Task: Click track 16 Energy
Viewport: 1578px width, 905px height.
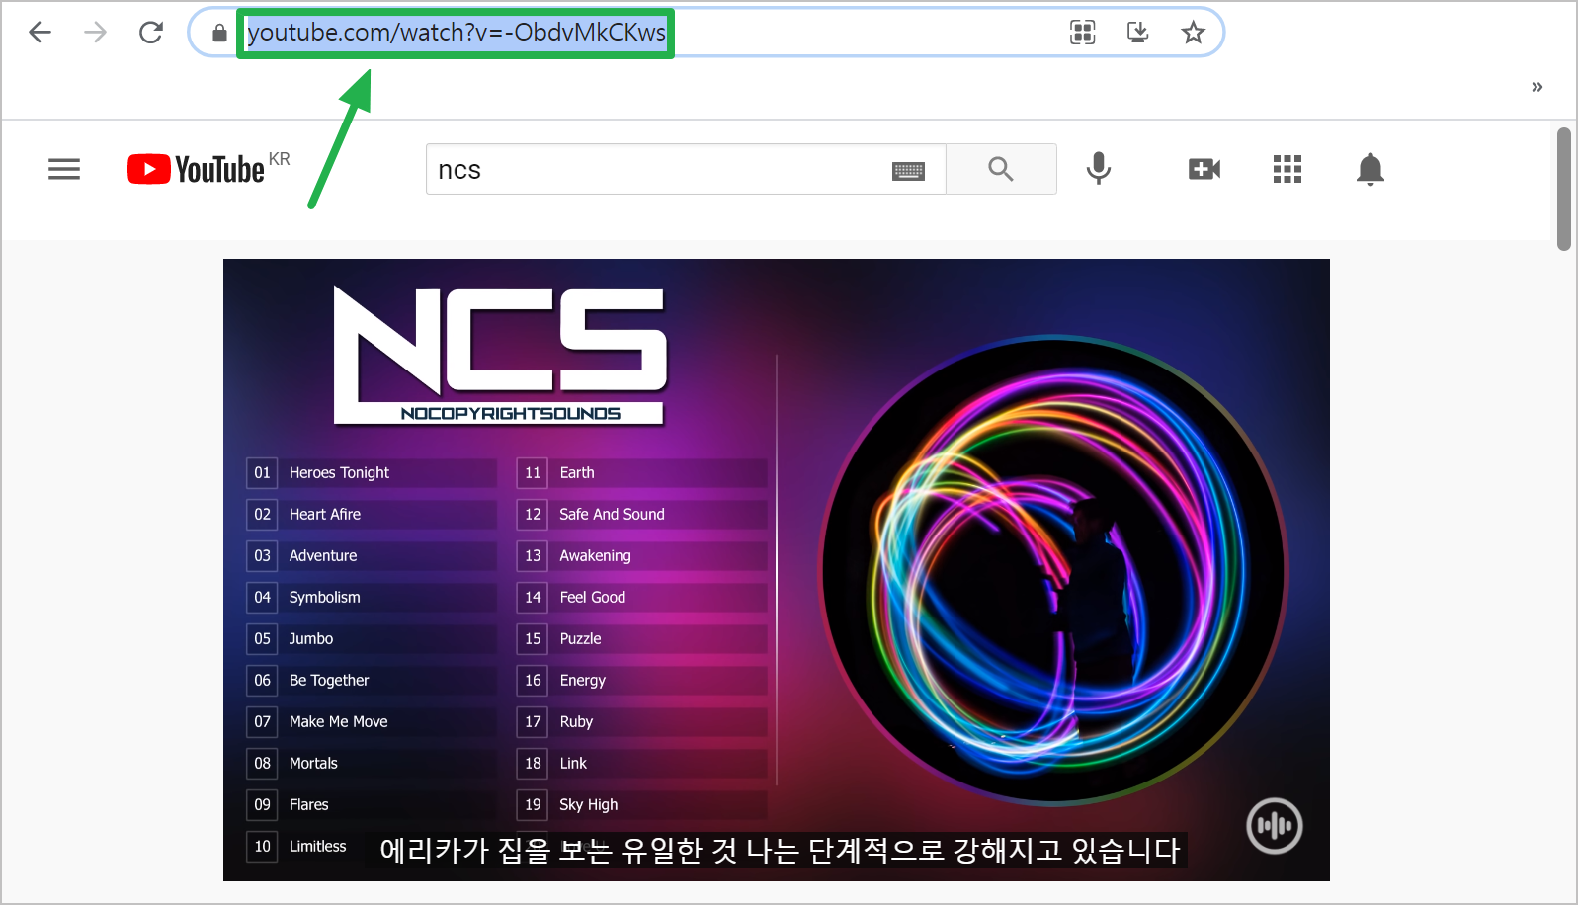Action: (x=642, y=680)
